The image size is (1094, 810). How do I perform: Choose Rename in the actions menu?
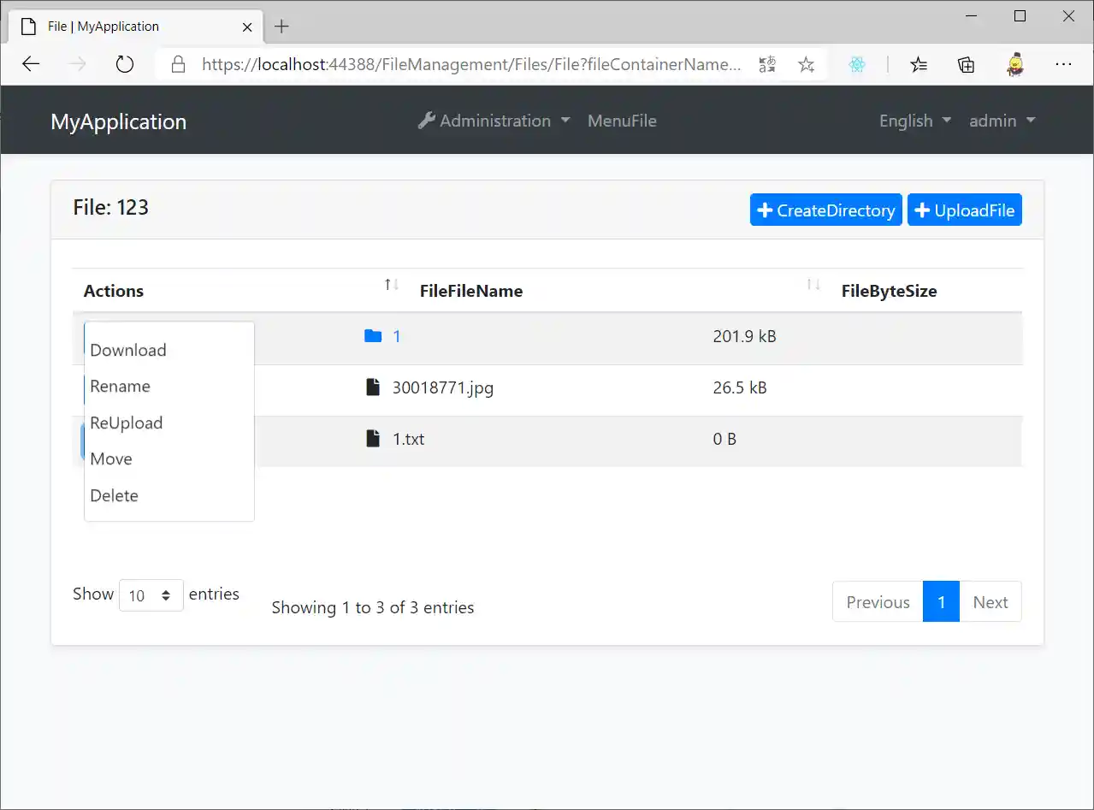[120, 387]
